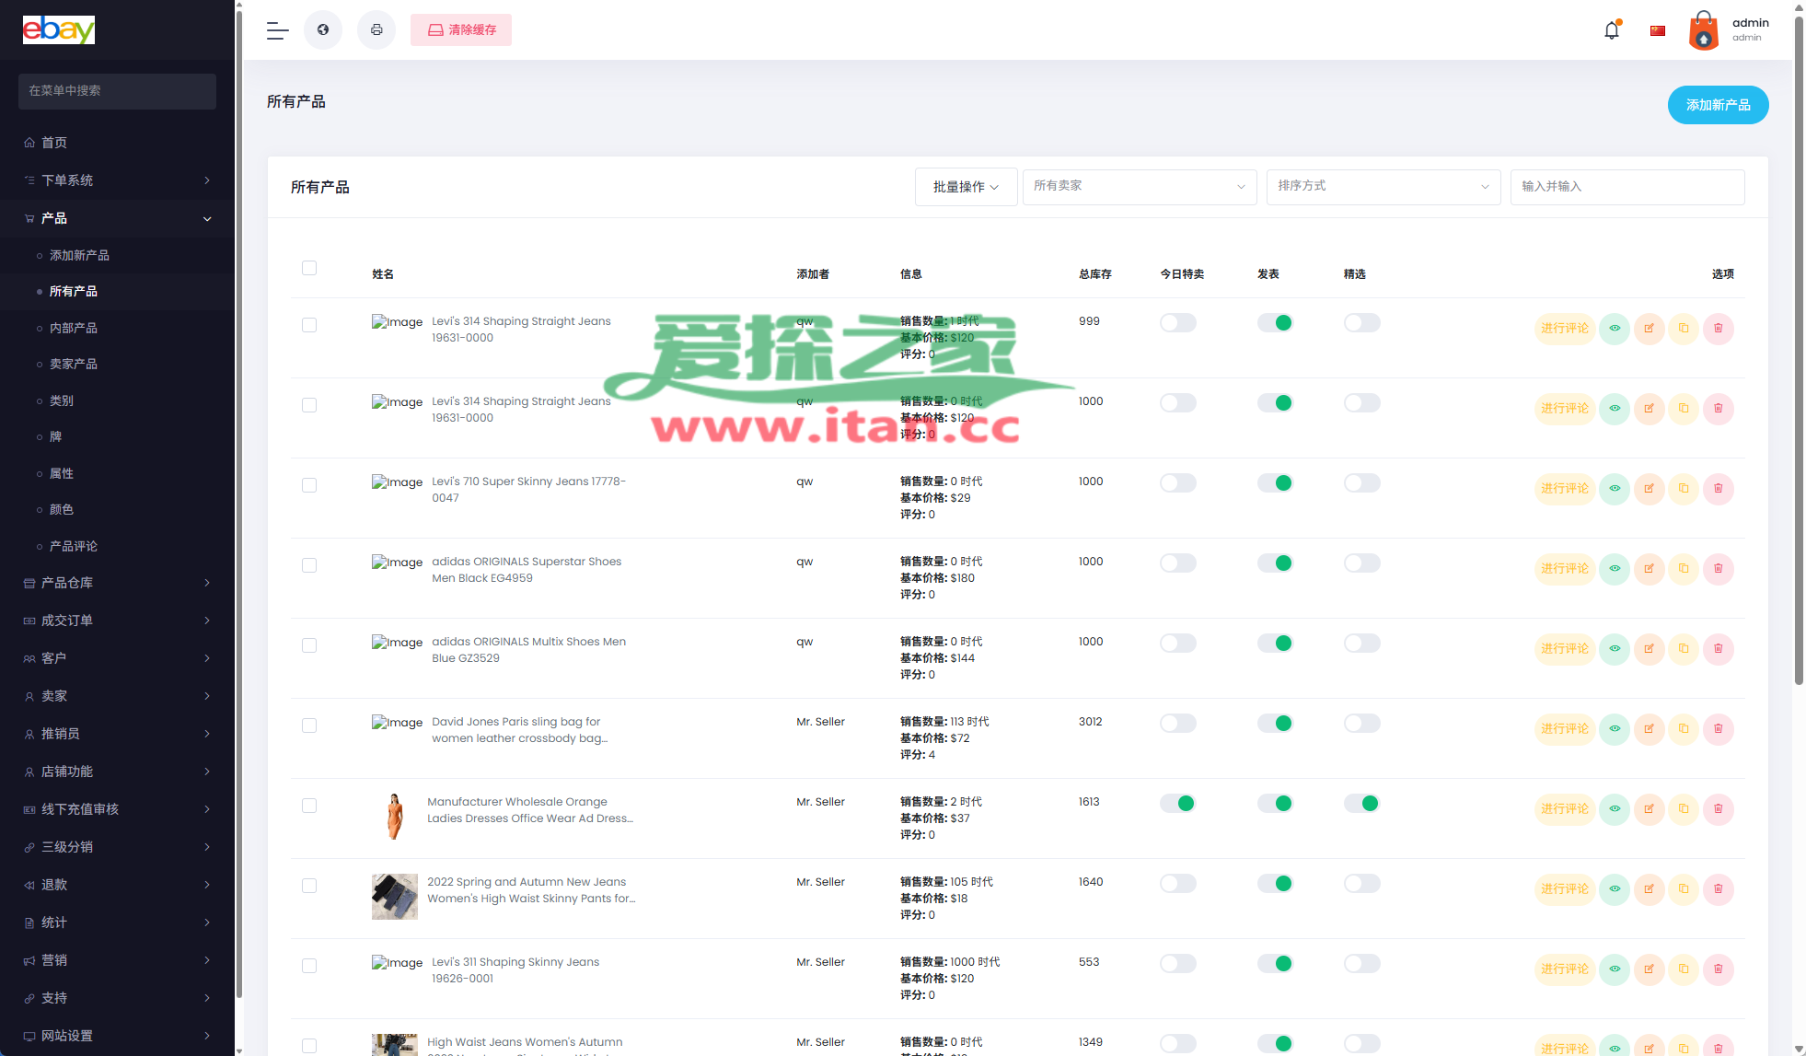Expand the 产品仓库 sidebar menu

coord(117,583)
